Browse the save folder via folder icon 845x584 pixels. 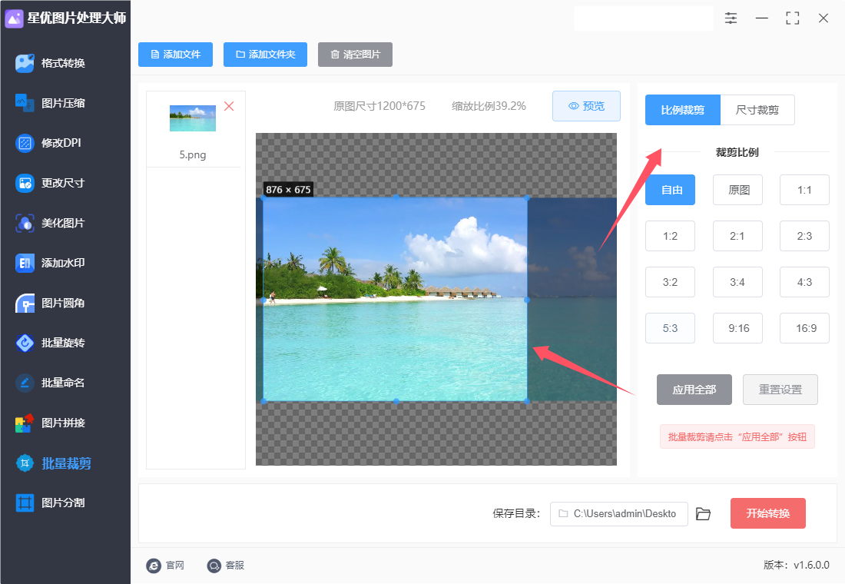tap(703, 514)
